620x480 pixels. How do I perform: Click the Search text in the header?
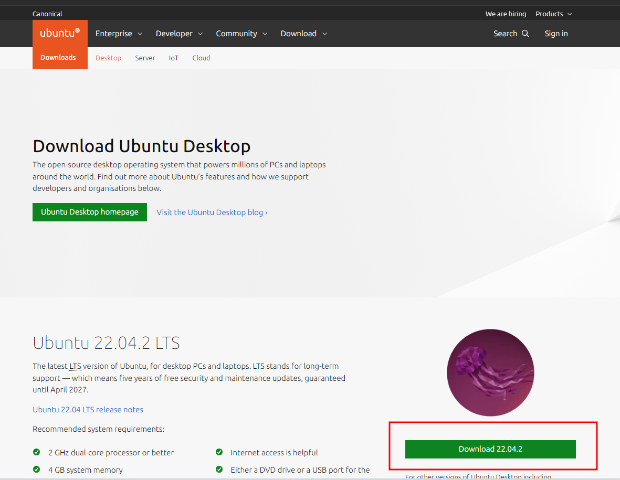(506, 34)
